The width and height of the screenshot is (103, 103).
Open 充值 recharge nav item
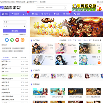click(35, 14)
